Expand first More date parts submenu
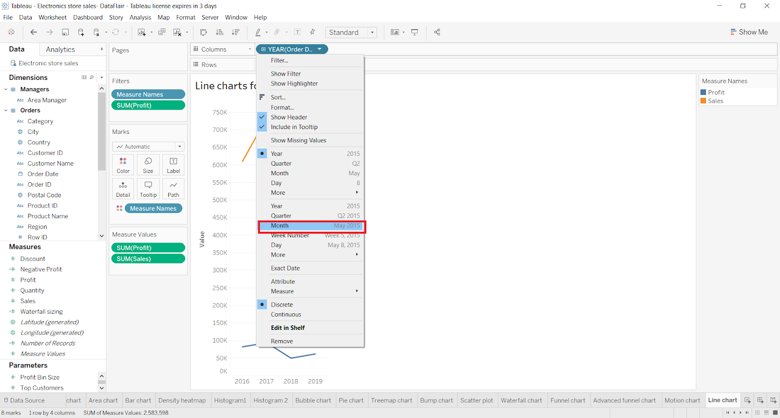This screenshot has height=418, width=780. (x=310, y=192)
